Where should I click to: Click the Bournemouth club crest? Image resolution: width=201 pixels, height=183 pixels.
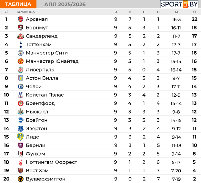pyautogui.click(x=21, y=28)
